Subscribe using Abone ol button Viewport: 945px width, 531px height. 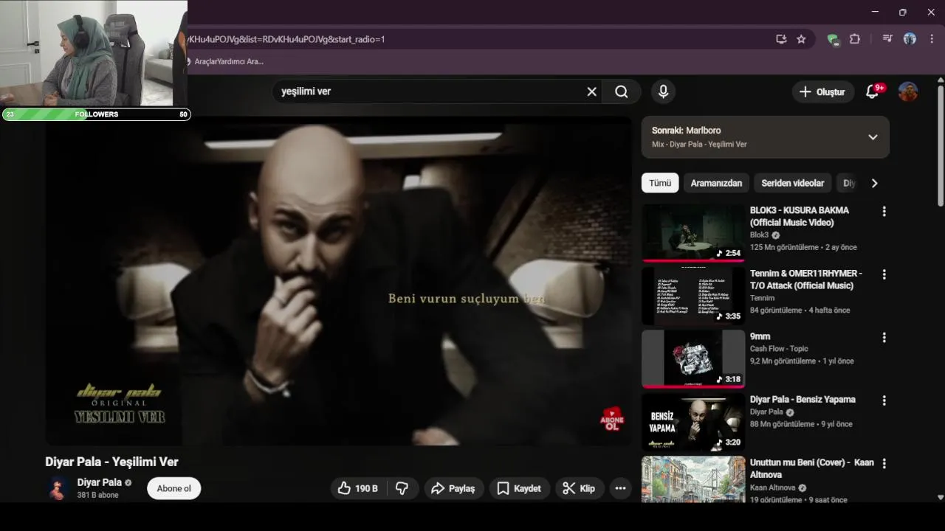[x=173, y=488]
